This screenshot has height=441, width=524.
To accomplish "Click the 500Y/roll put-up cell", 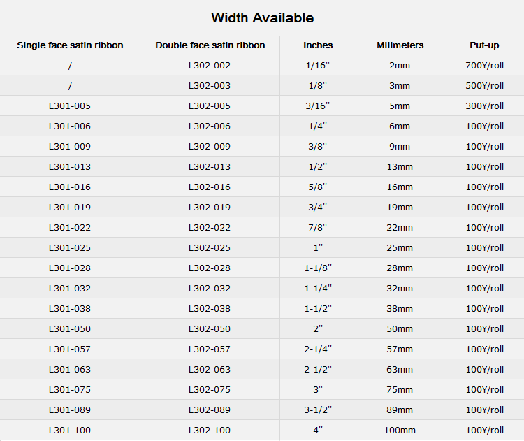I will pos(485,85).
